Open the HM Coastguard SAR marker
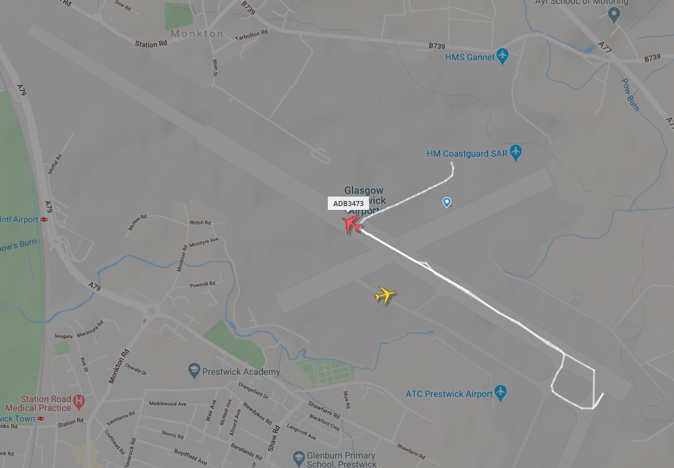 point(516,153)
